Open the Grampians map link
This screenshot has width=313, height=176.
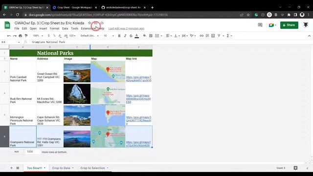138,144
